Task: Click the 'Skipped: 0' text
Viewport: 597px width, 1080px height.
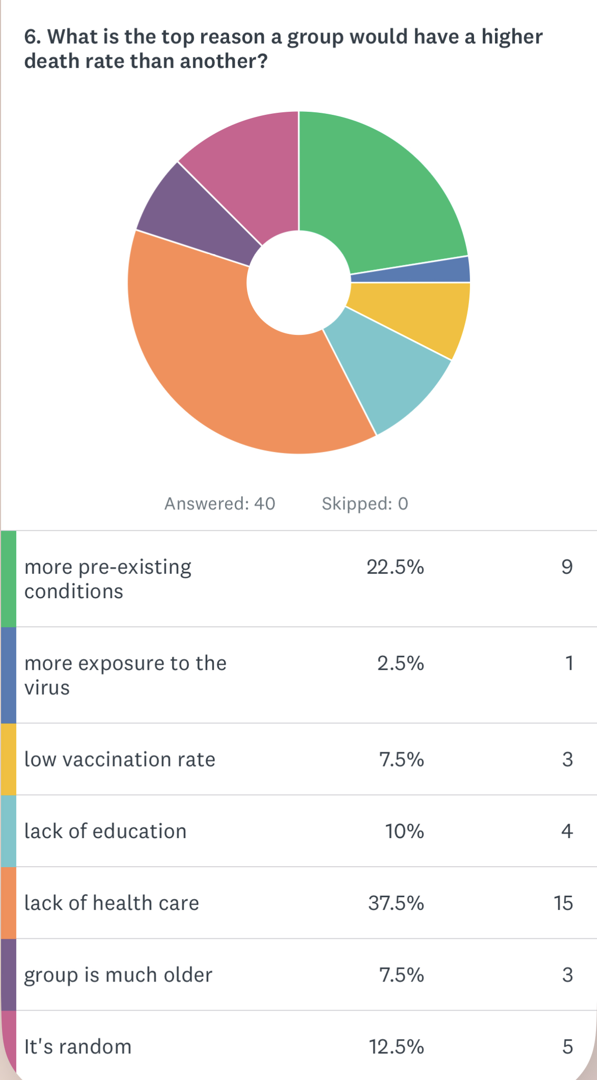Action: (x=365, y=504)
